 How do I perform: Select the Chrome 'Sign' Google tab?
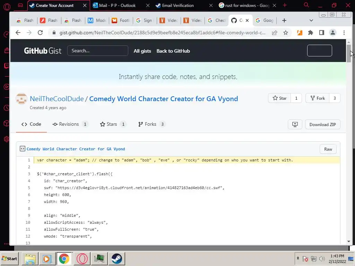145,20
